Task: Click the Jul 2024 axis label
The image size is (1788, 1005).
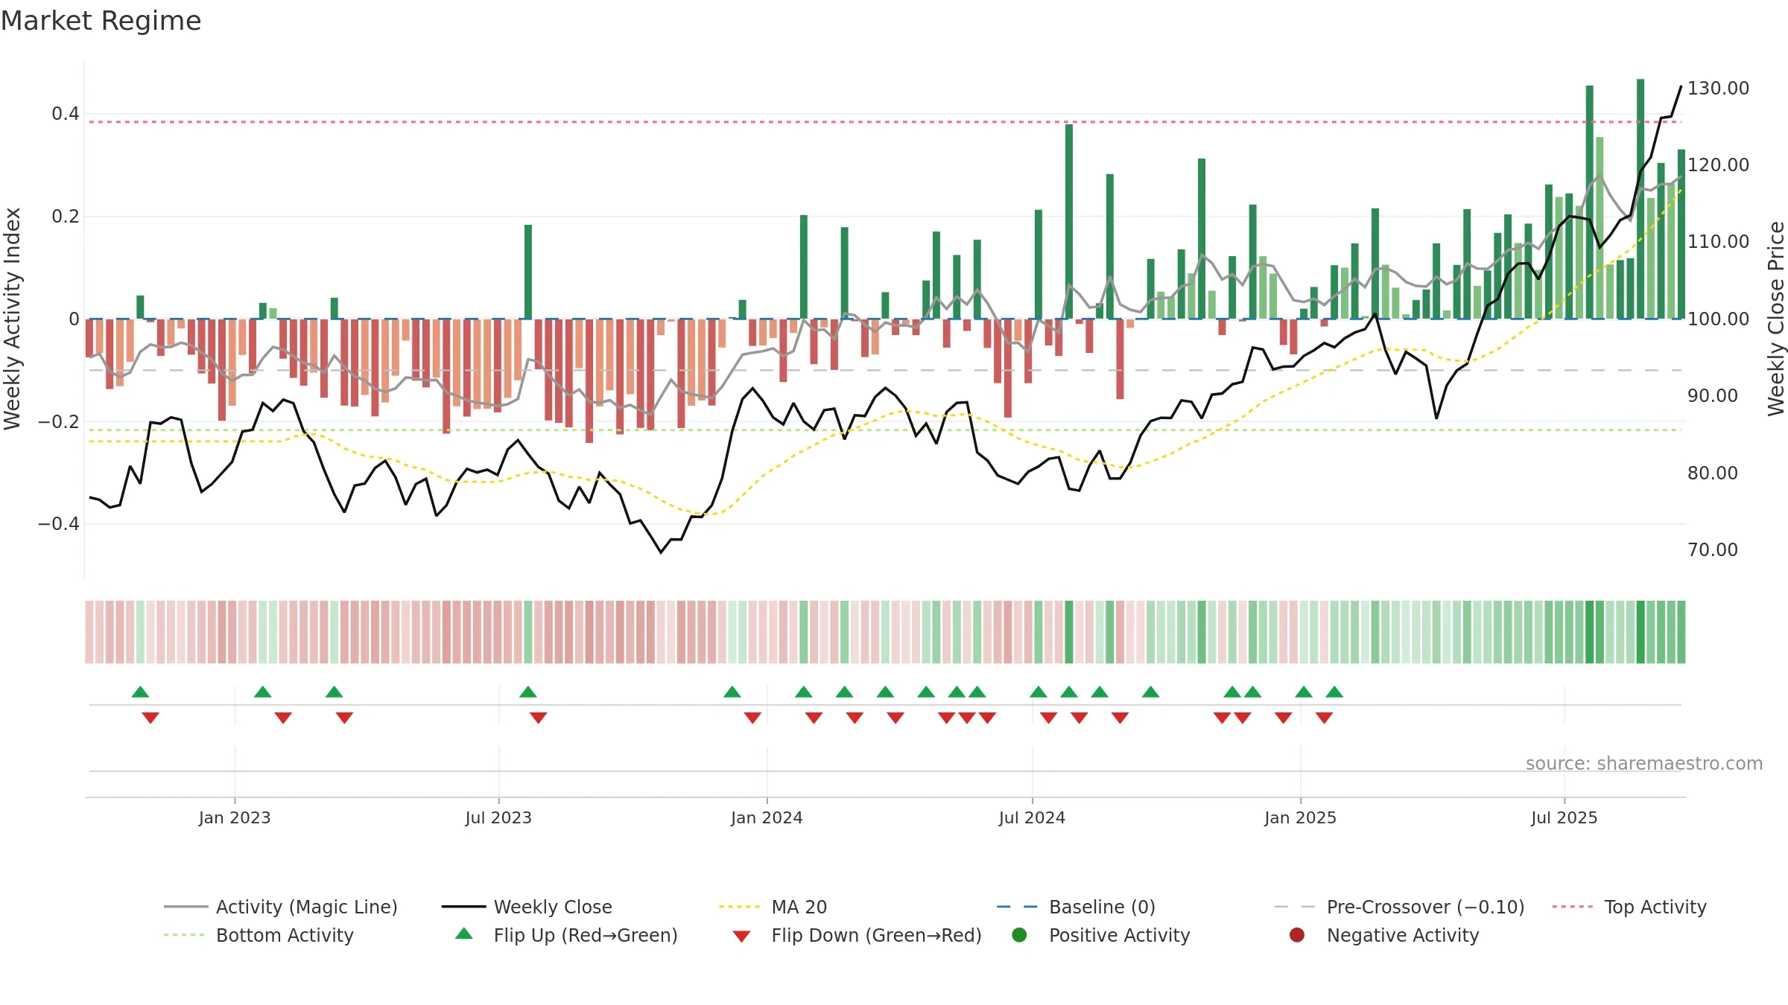Action: coord(1032,817)
